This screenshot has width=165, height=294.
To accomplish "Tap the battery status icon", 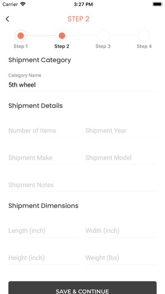I will point(157,4).
